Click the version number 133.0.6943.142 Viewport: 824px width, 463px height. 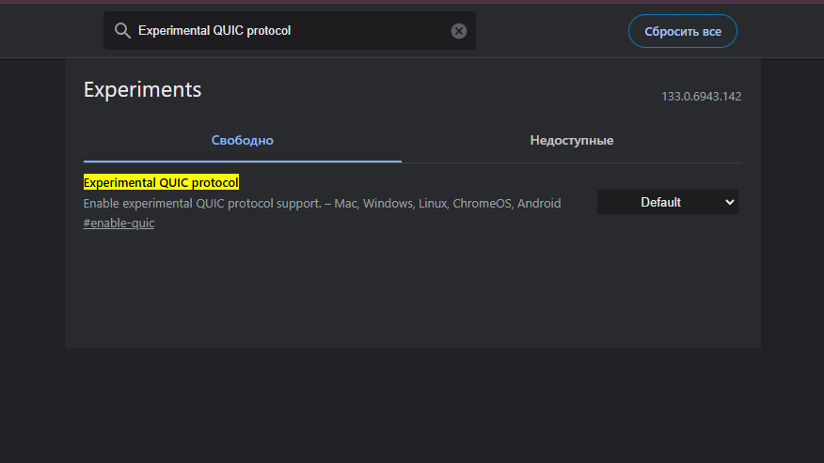click(x=701, y=97)
